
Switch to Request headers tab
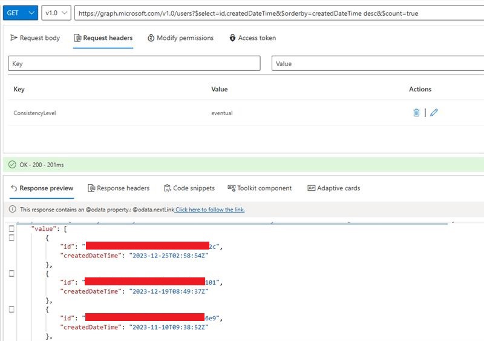pyautogui.click(x=103, y=38)
